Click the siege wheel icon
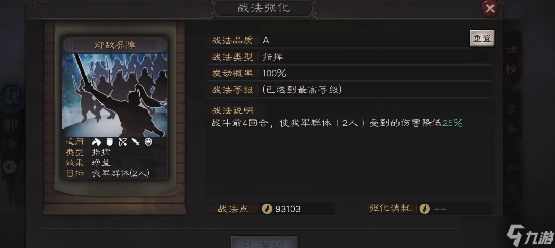 click(148, 142)
